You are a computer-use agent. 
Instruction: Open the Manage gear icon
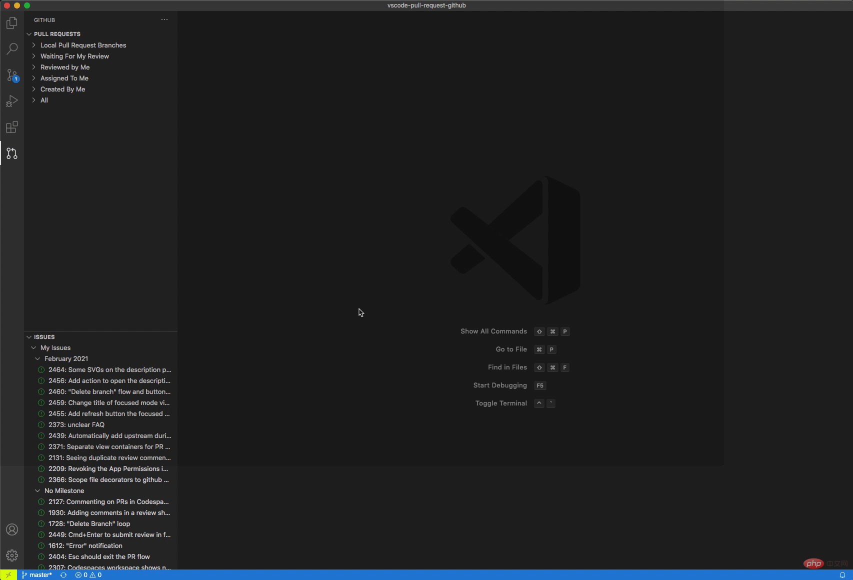click(x=12, y=555)
